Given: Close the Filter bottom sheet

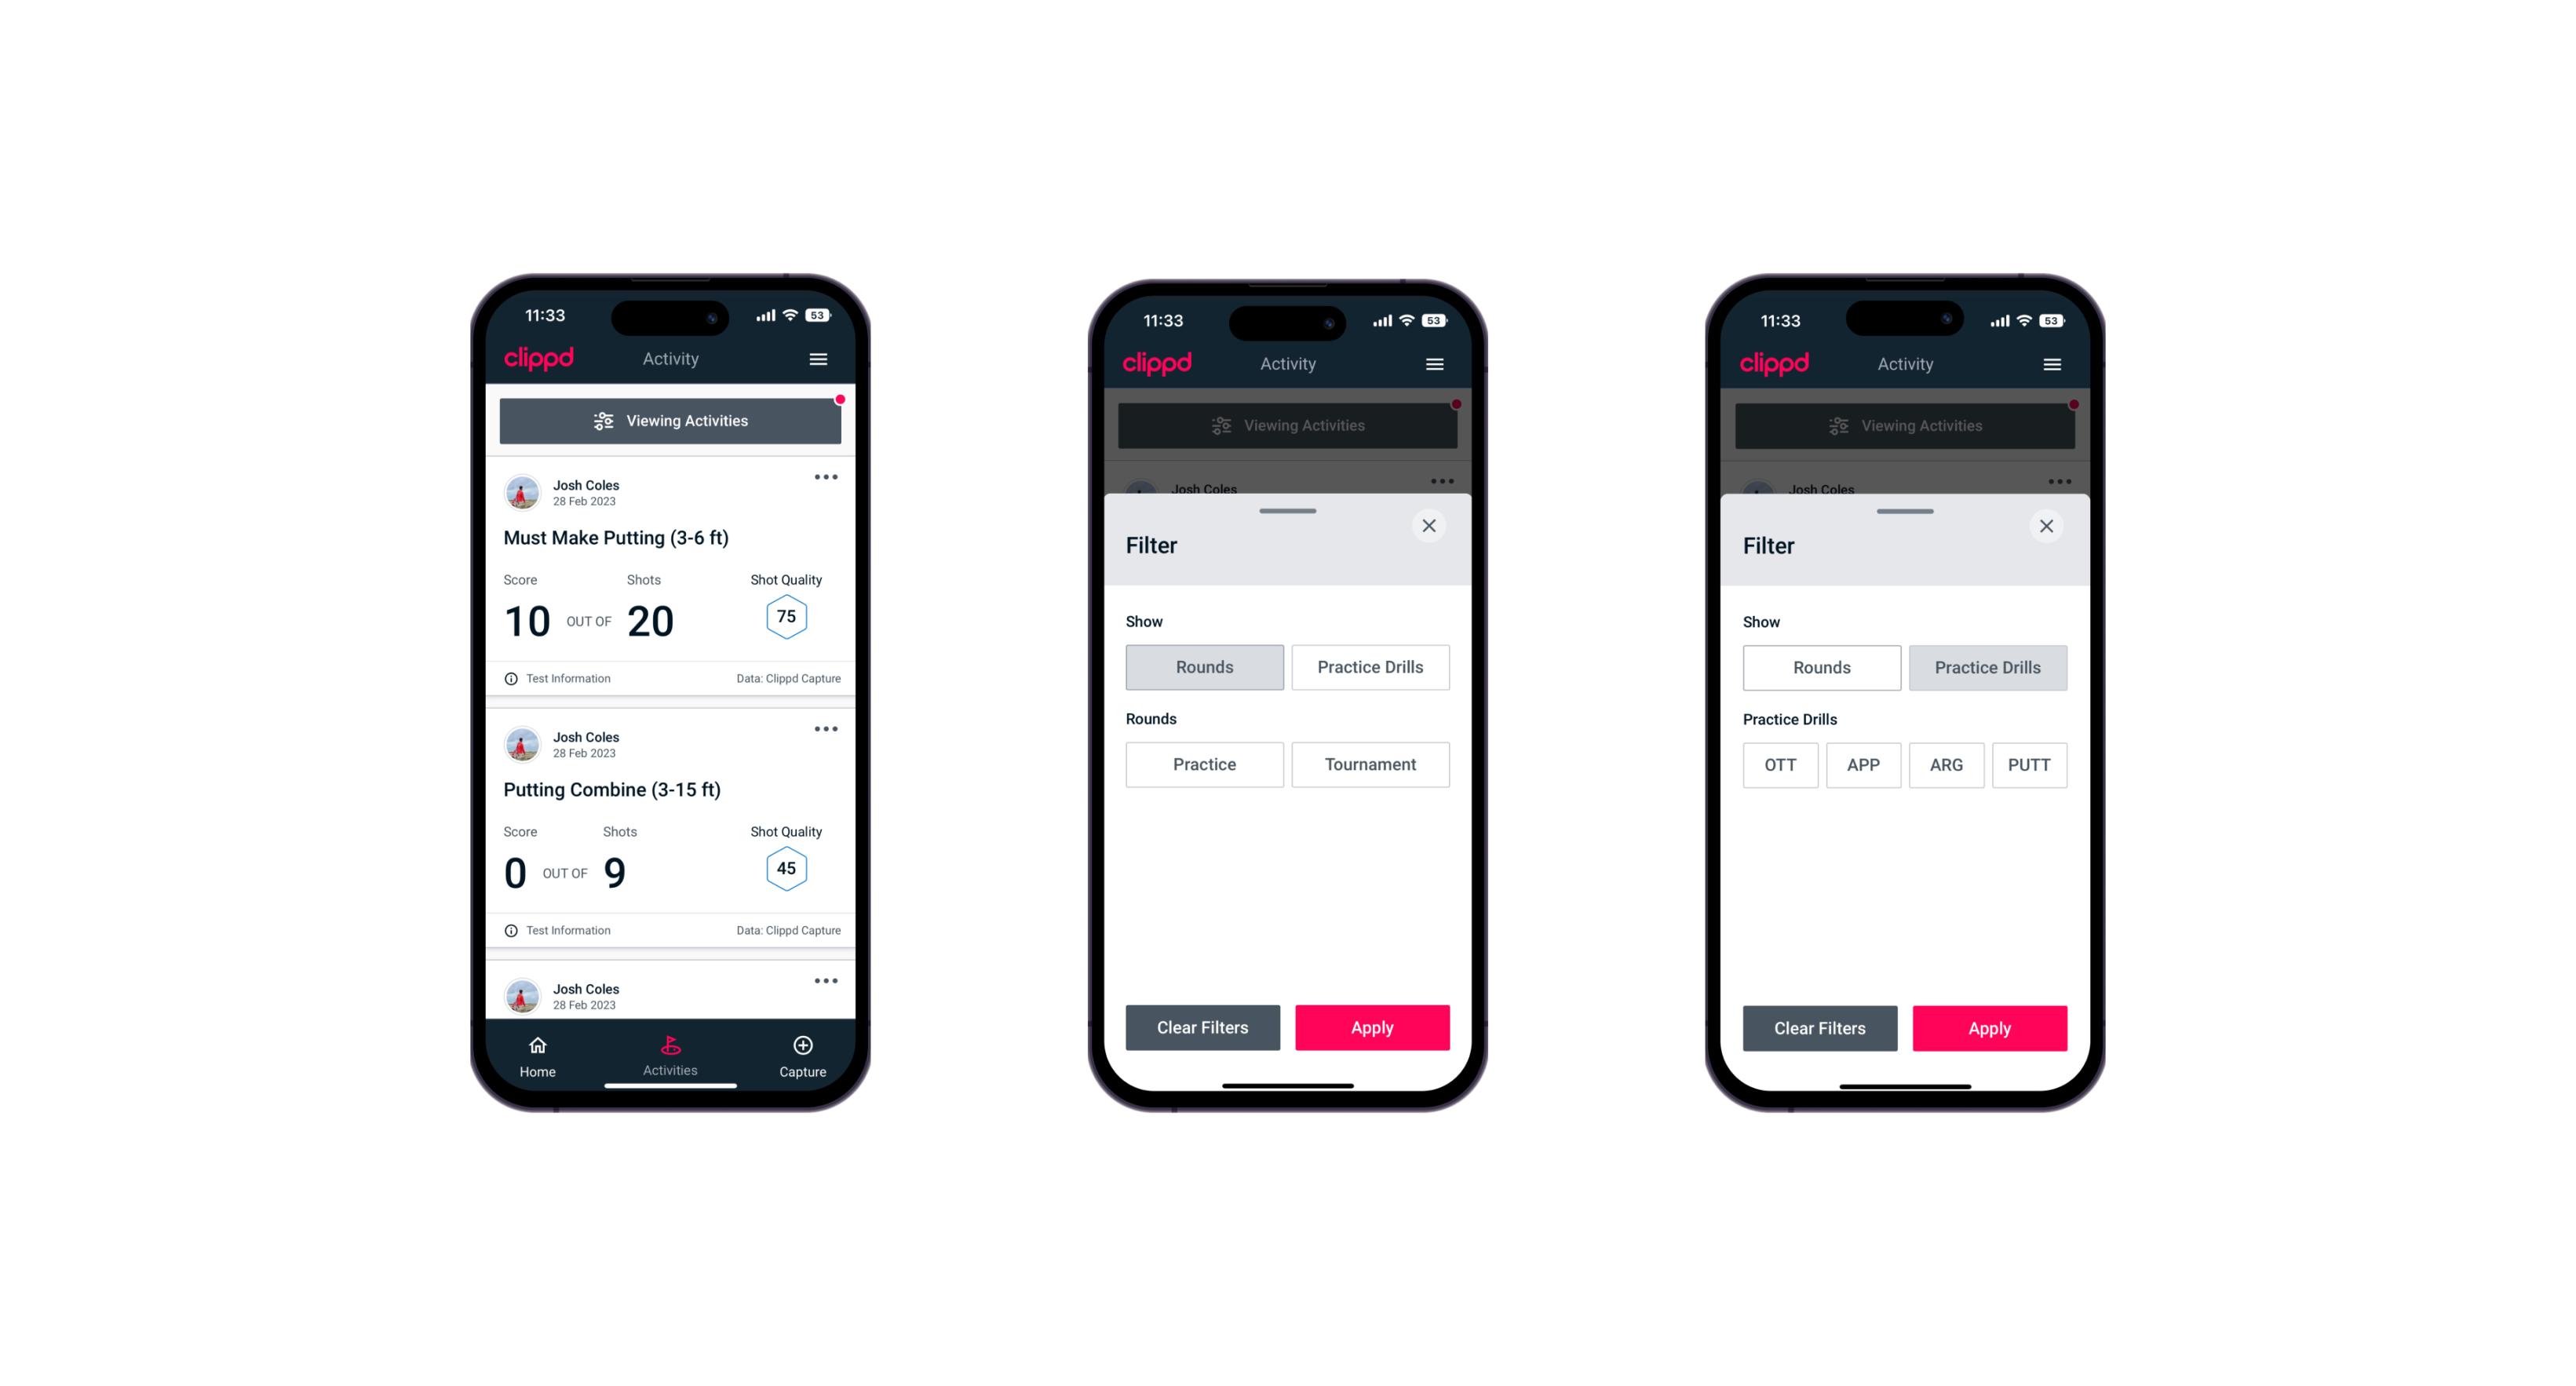Looking at the screenshot, I should (x=1431, y=526).
